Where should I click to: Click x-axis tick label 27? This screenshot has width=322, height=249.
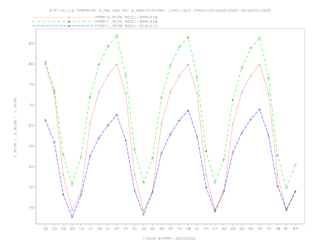(126, 229)
